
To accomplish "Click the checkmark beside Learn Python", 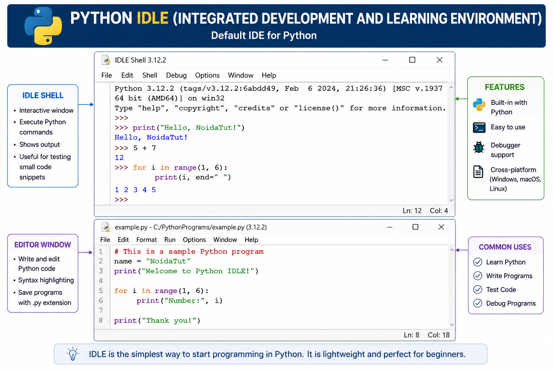I will click(x=478, y=262).
